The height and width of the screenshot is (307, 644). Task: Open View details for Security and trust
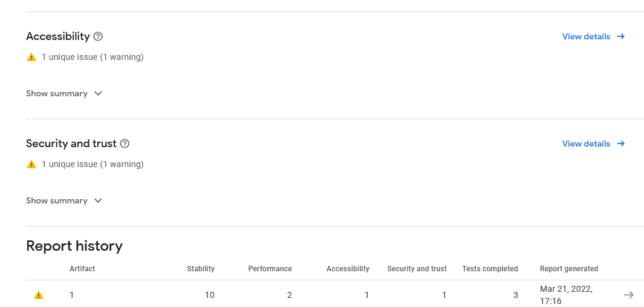(586, 144)
